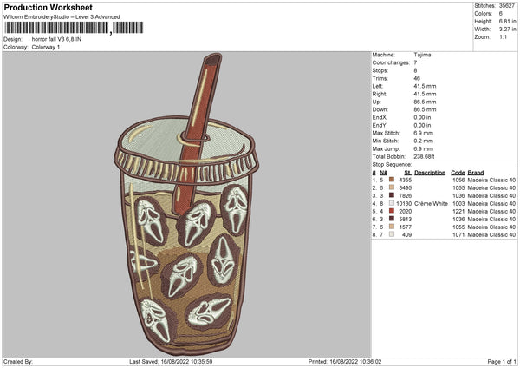520x368 pixels.
Task: Click the 'Printed: 16/08/2022 10:36:02' footer text
Action: click(345, 361)
